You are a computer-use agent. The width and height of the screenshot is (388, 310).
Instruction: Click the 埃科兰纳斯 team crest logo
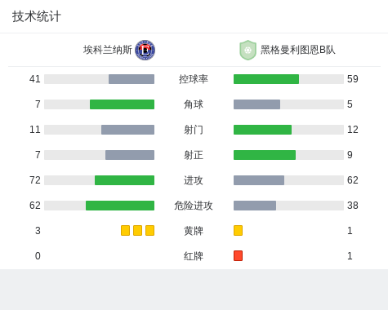pyautogui.click(x=145, y=50)
